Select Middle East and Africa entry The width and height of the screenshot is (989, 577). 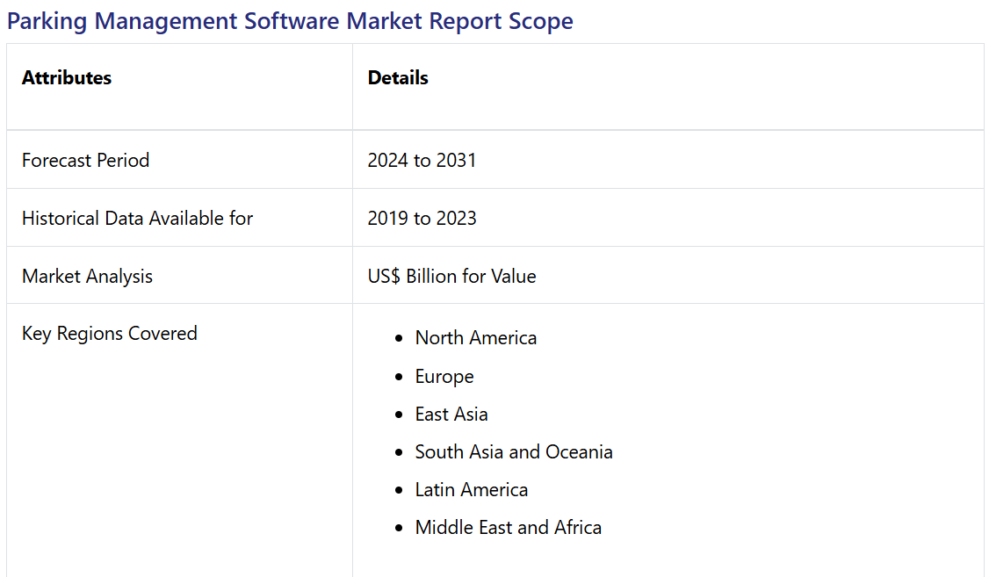(508, 527)
